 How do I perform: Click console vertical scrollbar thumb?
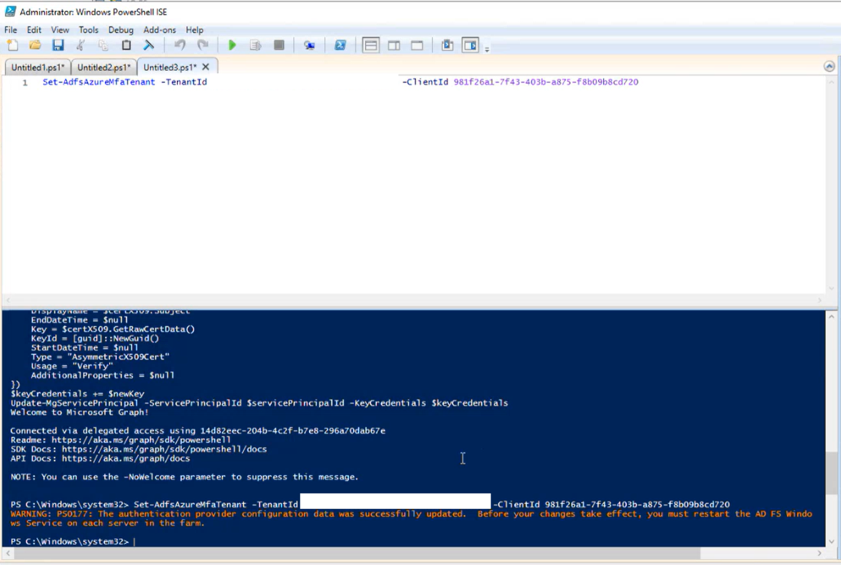pos(831,473)
